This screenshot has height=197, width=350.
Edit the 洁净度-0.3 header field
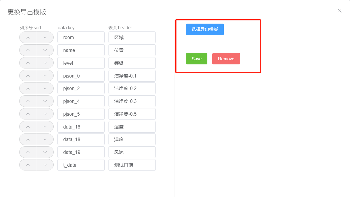132,101
